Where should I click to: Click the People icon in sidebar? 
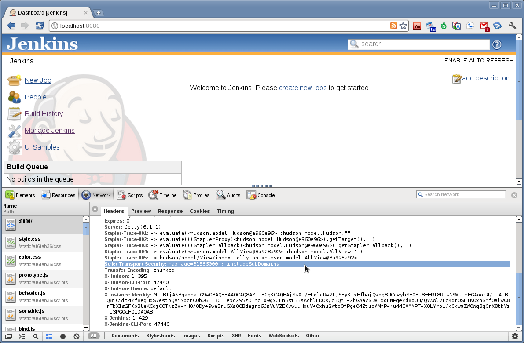(x=15, y=97)
